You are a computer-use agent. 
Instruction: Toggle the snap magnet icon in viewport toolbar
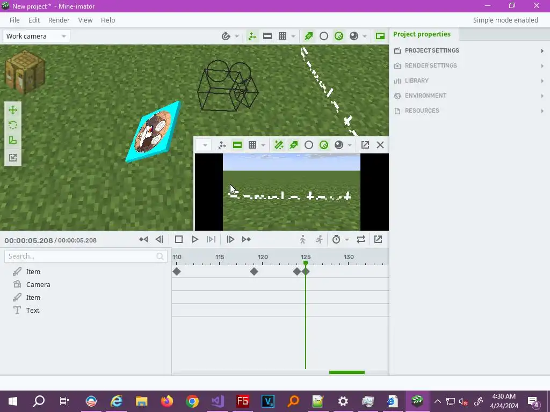(x=226, y=36)
